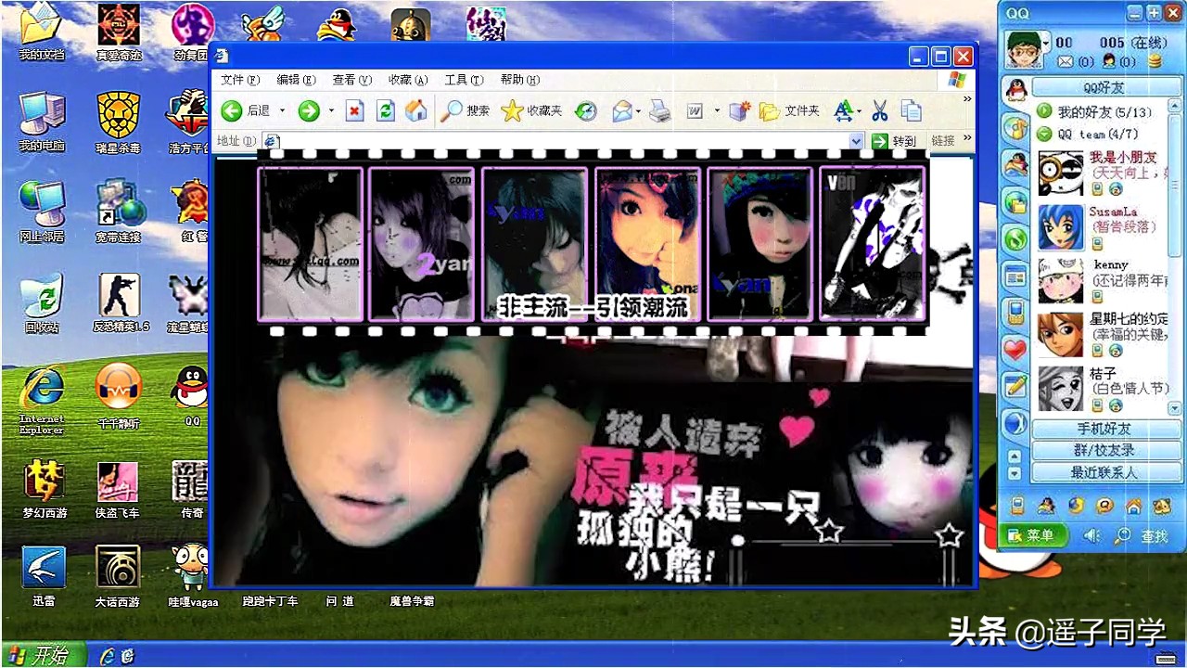The image size is (1187, 668).
Task: Open the address bar dropdown arrow
Action: click(x=856, y=141)
